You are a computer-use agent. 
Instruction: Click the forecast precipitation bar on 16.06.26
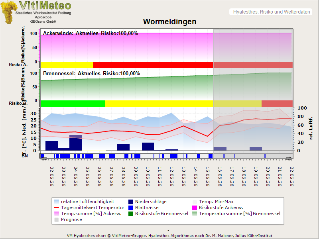click(220, 149)
